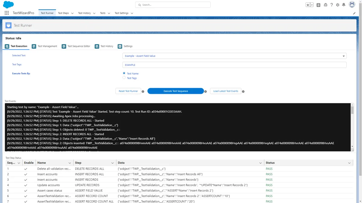Click the 'ASSERT RECORD COUNT ALL' step cell
362x203 pixels.
[95, 201]
